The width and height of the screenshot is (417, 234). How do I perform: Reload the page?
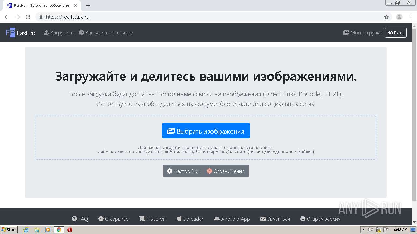point(28,17)
